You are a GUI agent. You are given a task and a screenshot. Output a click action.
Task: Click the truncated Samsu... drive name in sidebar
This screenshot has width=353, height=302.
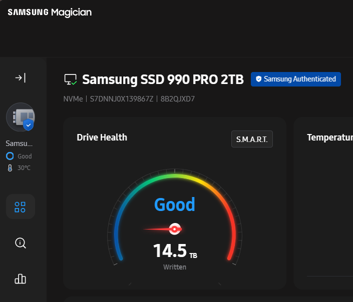tap(19, 143)
